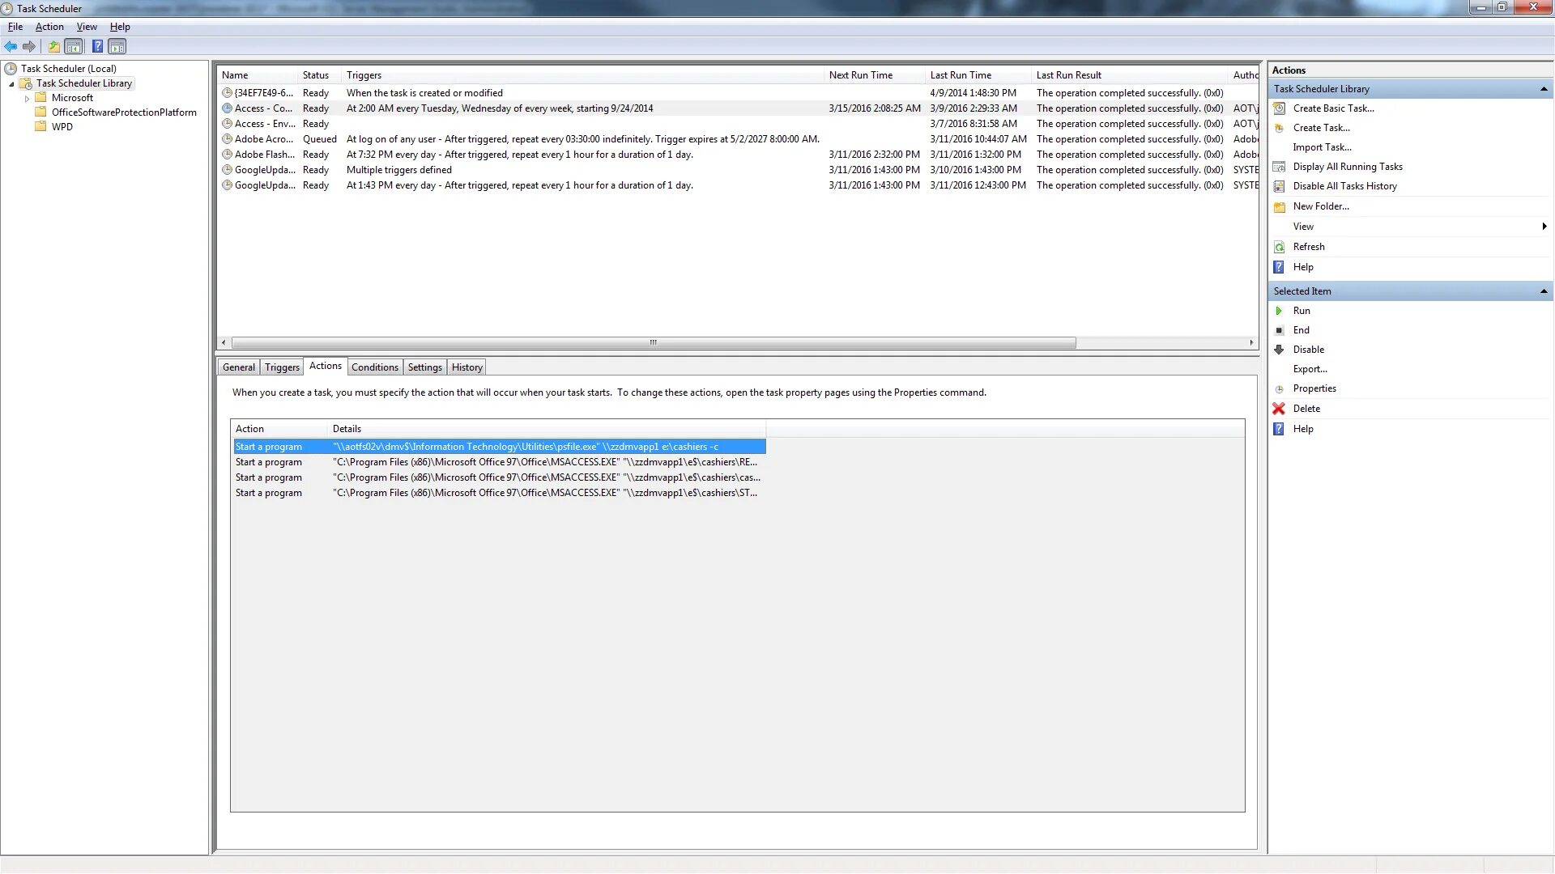Click the Forward arrow toolbar icon
Image resolution: width=1555 pixels, height=874 pixels.
29,47
